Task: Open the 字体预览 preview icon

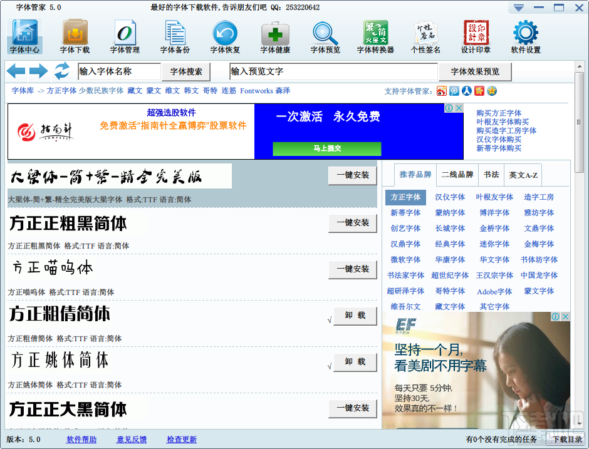Action: tap(325, 31)
